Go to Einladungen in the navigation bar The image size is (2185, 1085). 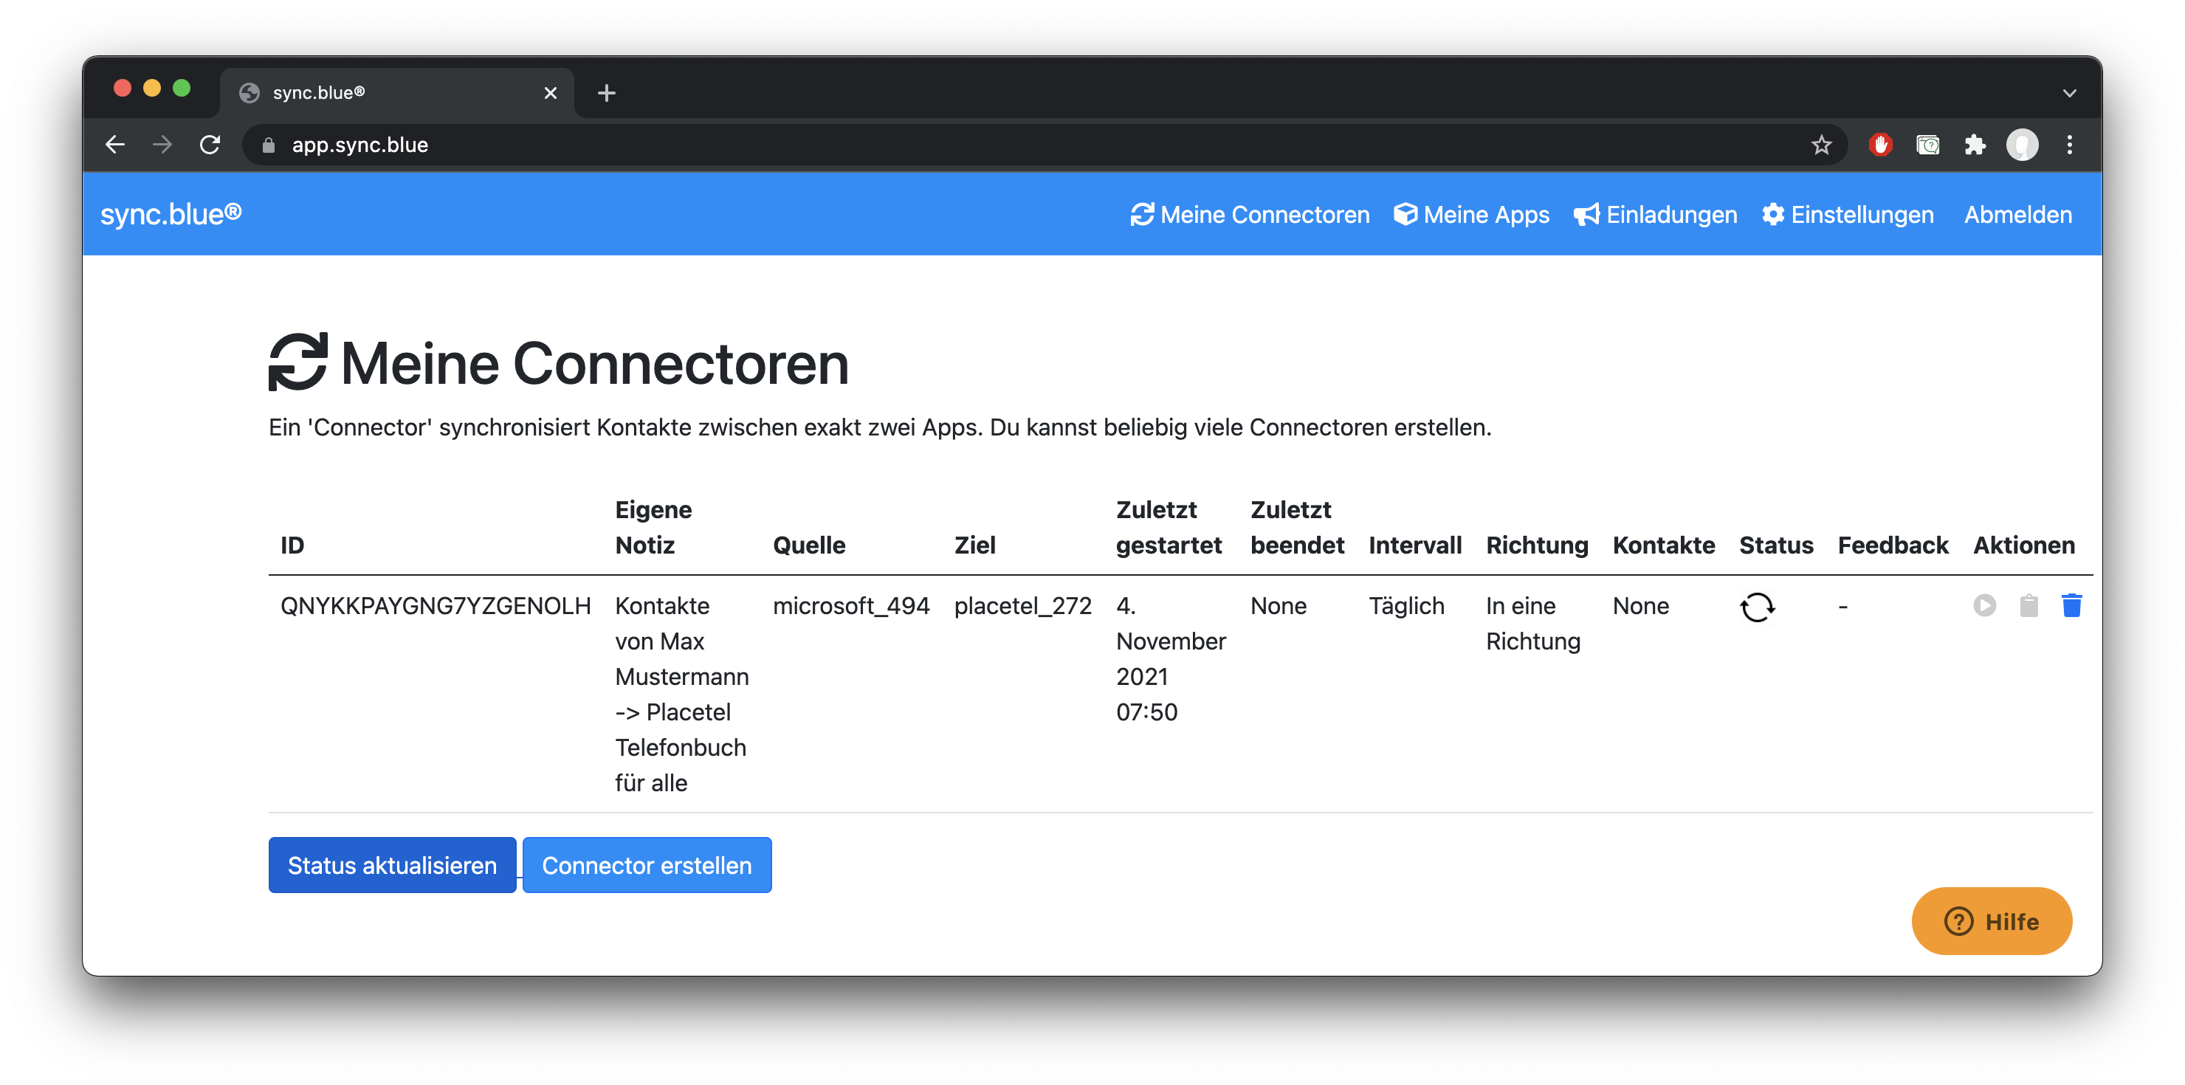[x=1655, y=215]
